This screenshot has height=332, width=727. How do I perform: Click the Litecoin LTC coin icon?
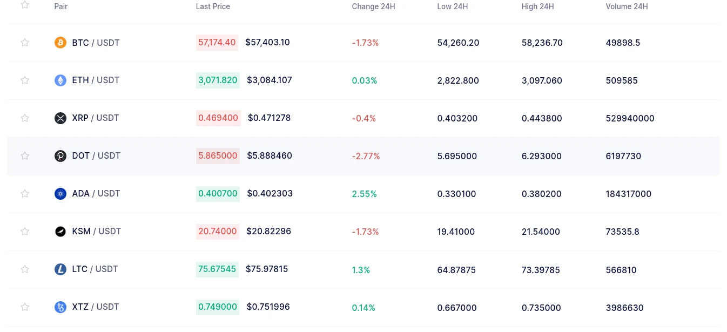(60, 269)
